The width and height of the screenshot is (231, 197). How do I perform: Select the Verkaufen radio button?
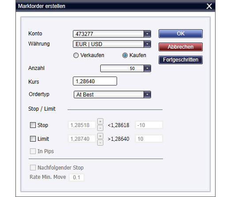coord(76,55)
